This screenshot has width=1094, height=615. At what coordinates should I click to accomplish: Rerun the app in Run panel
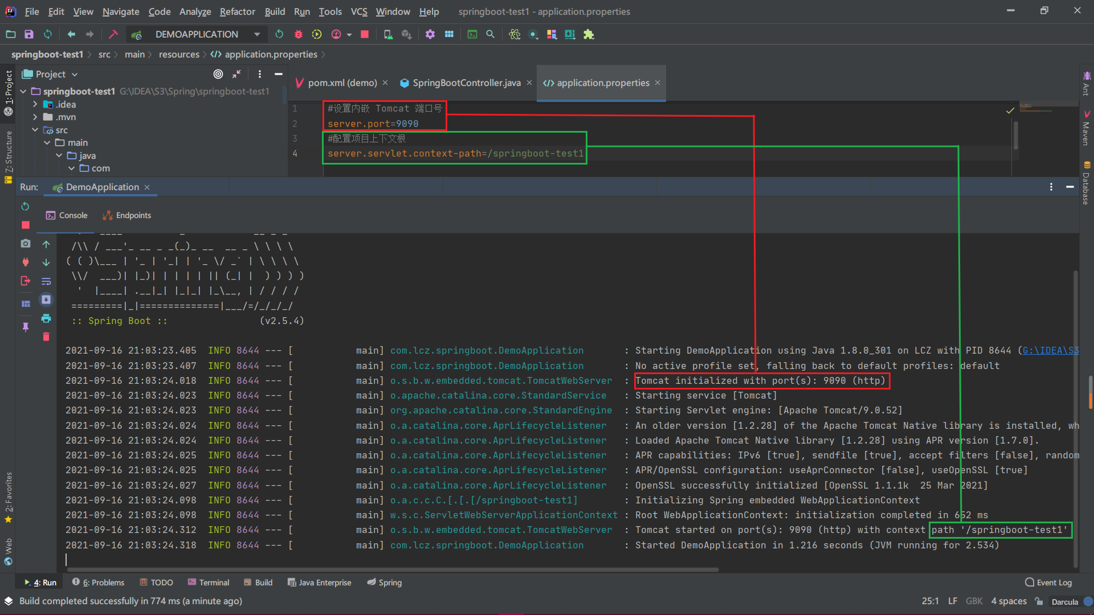point(25,206)
